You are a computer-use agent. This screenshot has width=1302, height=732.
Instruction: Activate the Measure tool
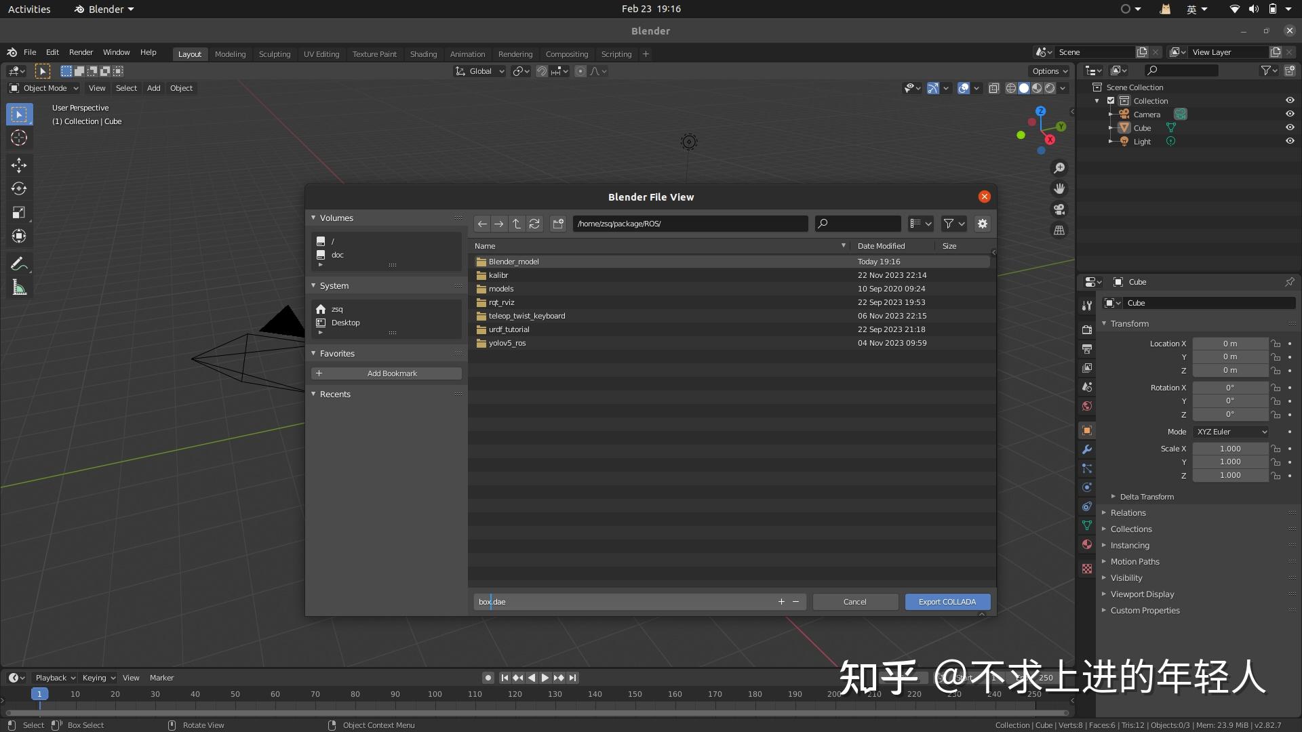[19, 287]
